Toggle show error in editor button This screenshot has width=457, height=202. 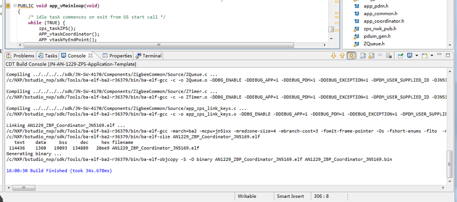pyautogui.click(x=351, y=55)
